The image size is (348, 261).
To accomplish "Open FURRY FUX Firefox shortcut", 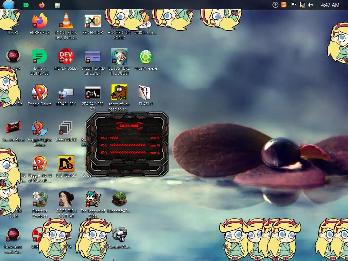I will click(40, 24).
